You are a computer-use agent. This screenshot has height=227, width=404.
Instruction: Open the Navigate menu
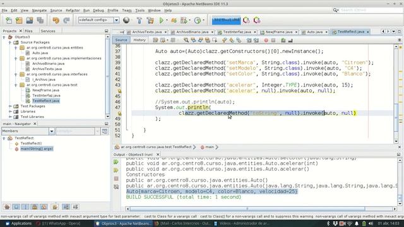pos(39,11)
